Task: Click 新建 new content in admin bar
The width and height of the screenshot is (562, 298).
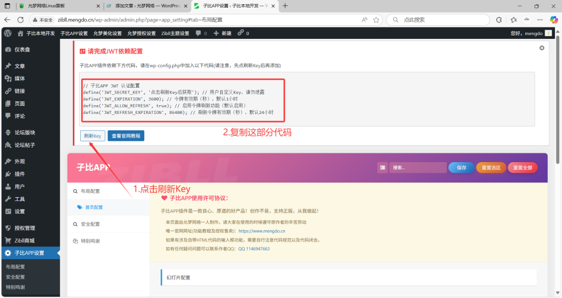Action: pyautogui.click(x=223, y=33)
